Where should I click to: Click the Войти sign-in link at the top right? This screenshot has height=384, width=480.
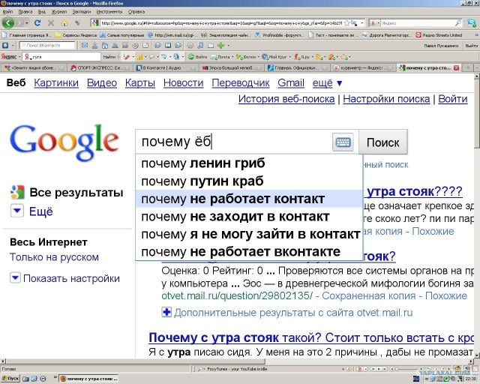[453, 99]
